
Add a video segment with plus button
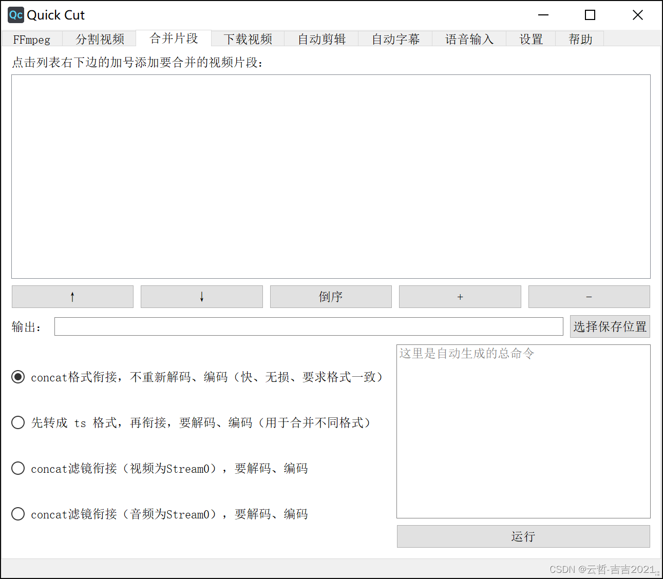click(x=460, y=297)
